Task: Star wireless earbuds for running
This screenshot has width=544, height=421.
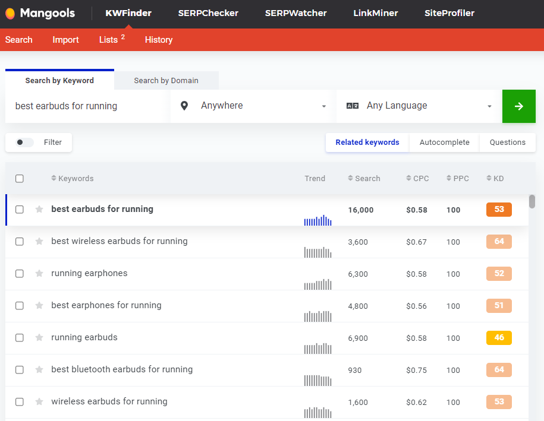Action: tap(39, 401)
